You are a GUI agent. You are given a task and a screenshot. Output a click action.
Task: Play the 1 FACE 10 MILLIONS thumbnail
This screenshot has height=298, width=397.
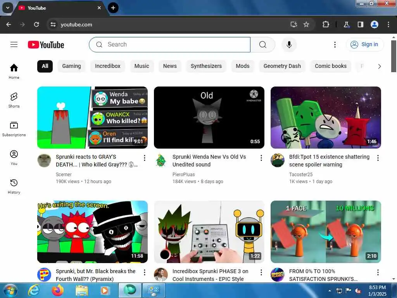click(326, 232)
